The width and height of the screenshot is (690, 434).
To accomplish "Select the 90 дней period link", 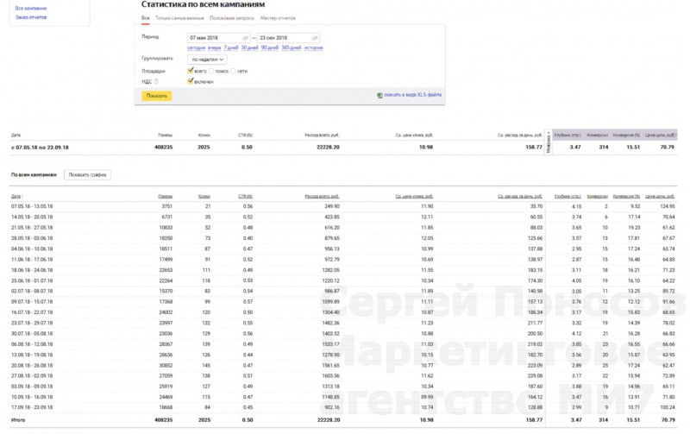I will (x=270, y=47).
